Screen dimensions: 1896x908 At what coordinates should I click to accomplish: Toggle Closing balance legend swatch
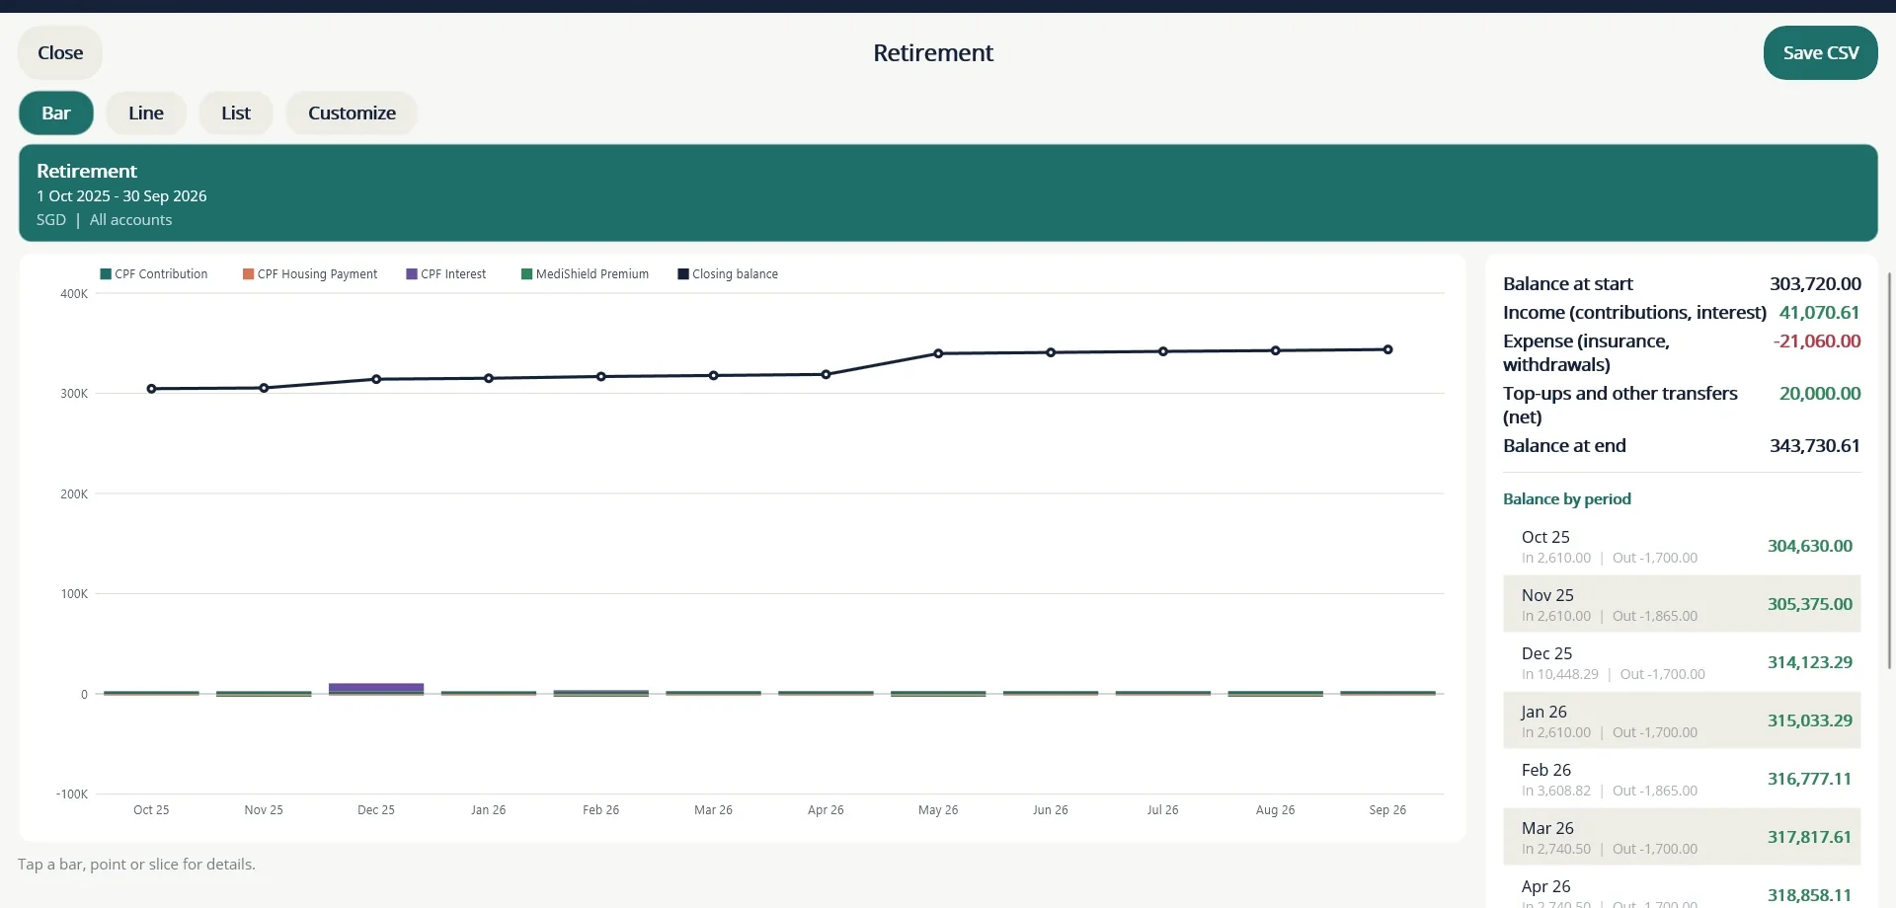(x=683, y=274)
